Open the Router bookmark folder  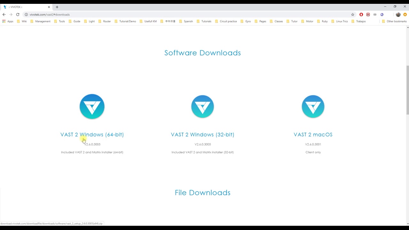click(104, 21)
